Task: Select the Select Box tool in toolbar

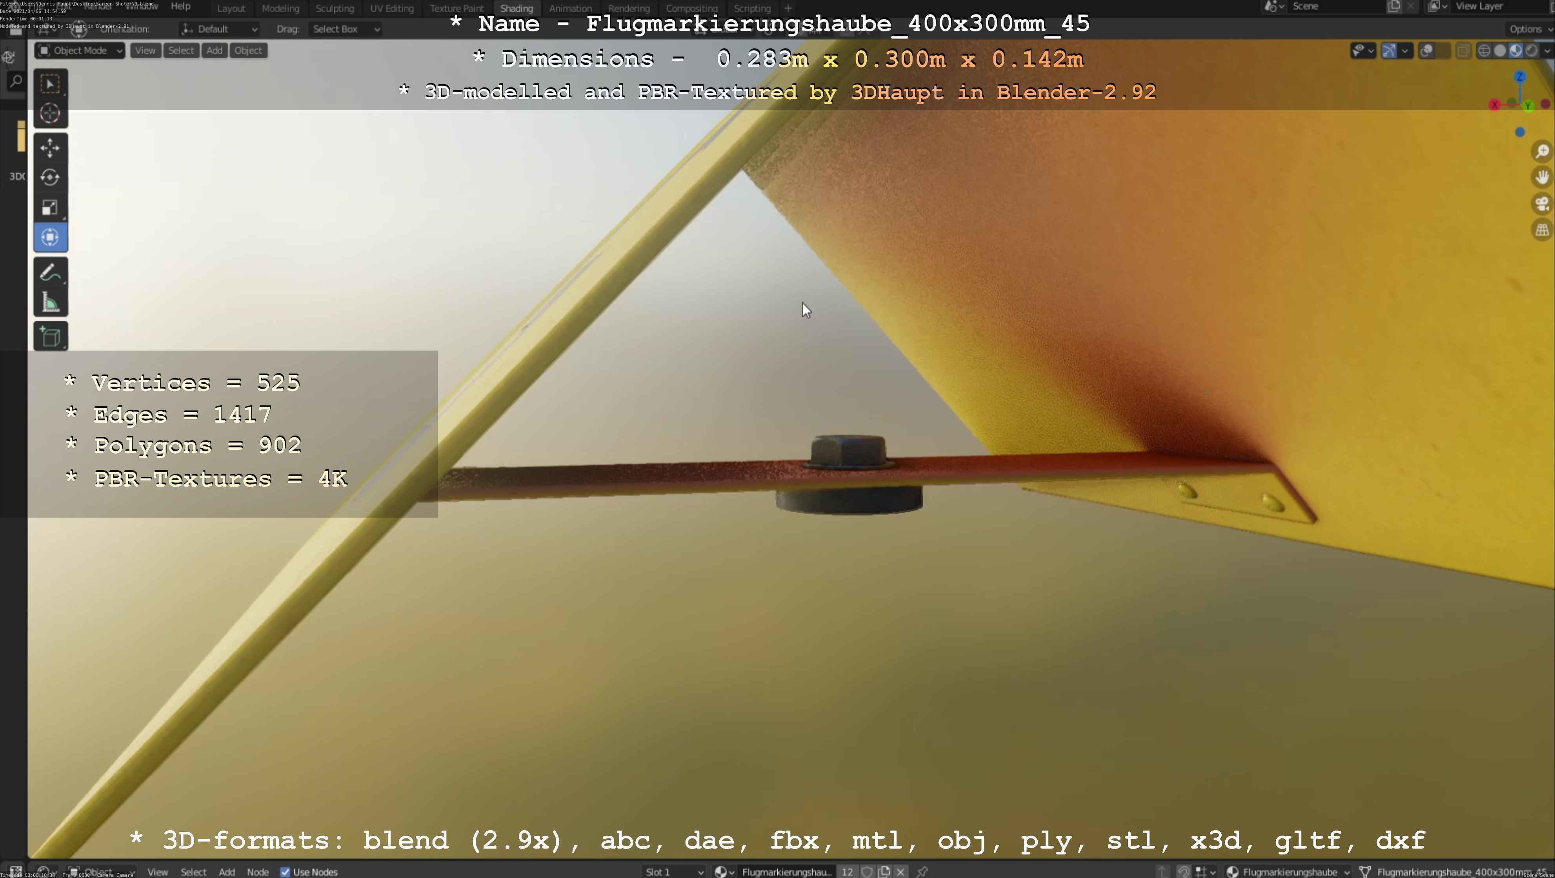Action: pos(50,84)
